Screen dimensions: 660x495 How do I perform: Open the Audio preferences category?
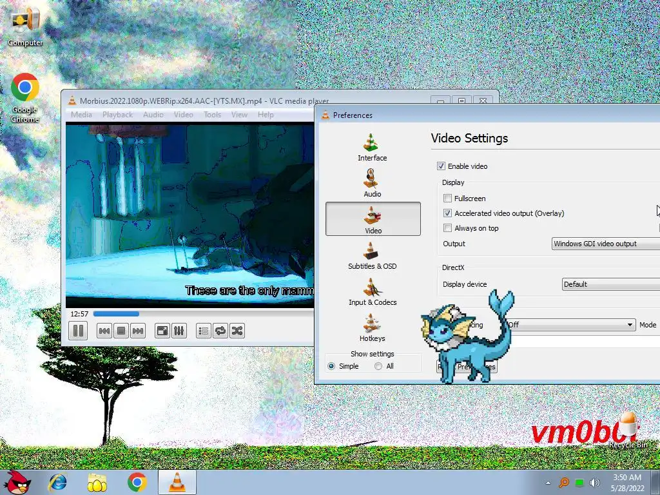pos(373,183)
